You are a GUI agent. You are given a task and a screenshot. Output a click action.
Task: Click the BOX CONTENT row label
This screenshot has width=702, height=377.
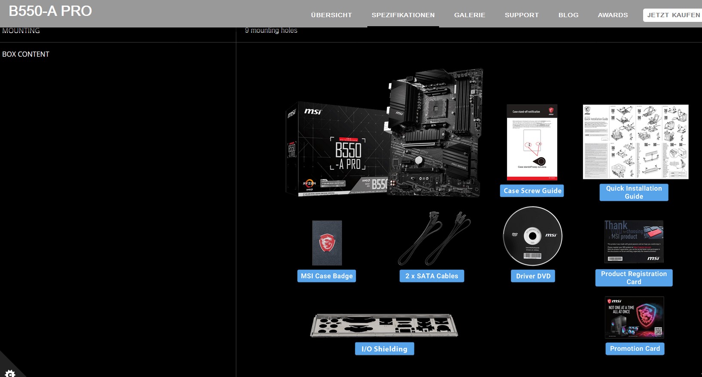click(26, 54)
